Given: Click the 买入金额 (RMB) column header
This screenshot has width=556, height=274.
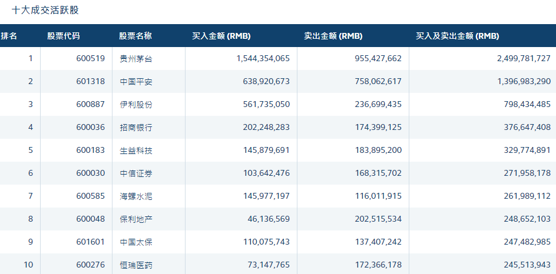Looking at the screenshot, I should pos(221,36).
